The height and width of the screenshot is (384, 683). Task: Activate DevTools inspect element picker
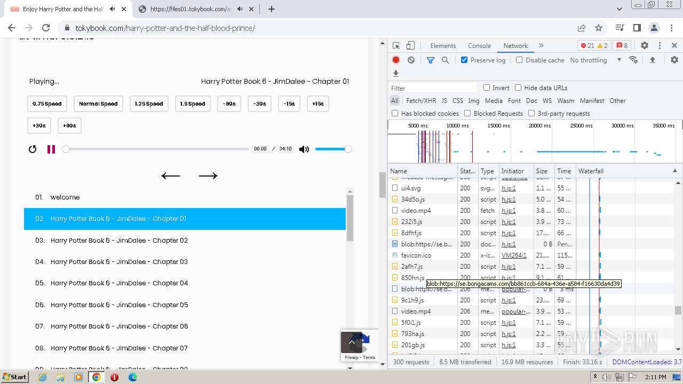pos(396,46)
